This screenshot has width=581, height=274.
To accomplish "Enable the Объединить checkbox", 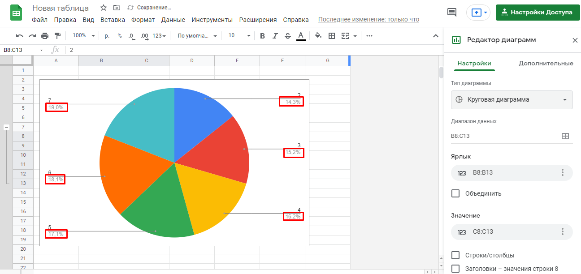I will pyautogui.click(x=455, y=193).
